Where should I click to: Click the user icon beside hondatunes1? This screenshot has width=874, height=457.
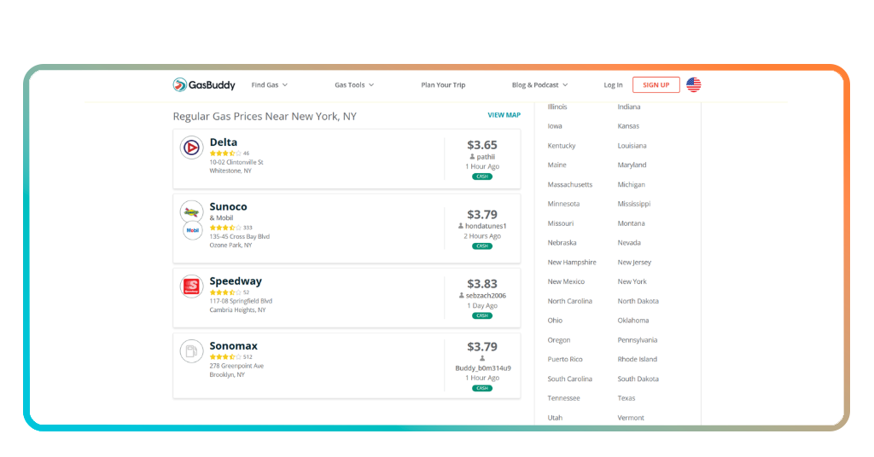(461, 226)
